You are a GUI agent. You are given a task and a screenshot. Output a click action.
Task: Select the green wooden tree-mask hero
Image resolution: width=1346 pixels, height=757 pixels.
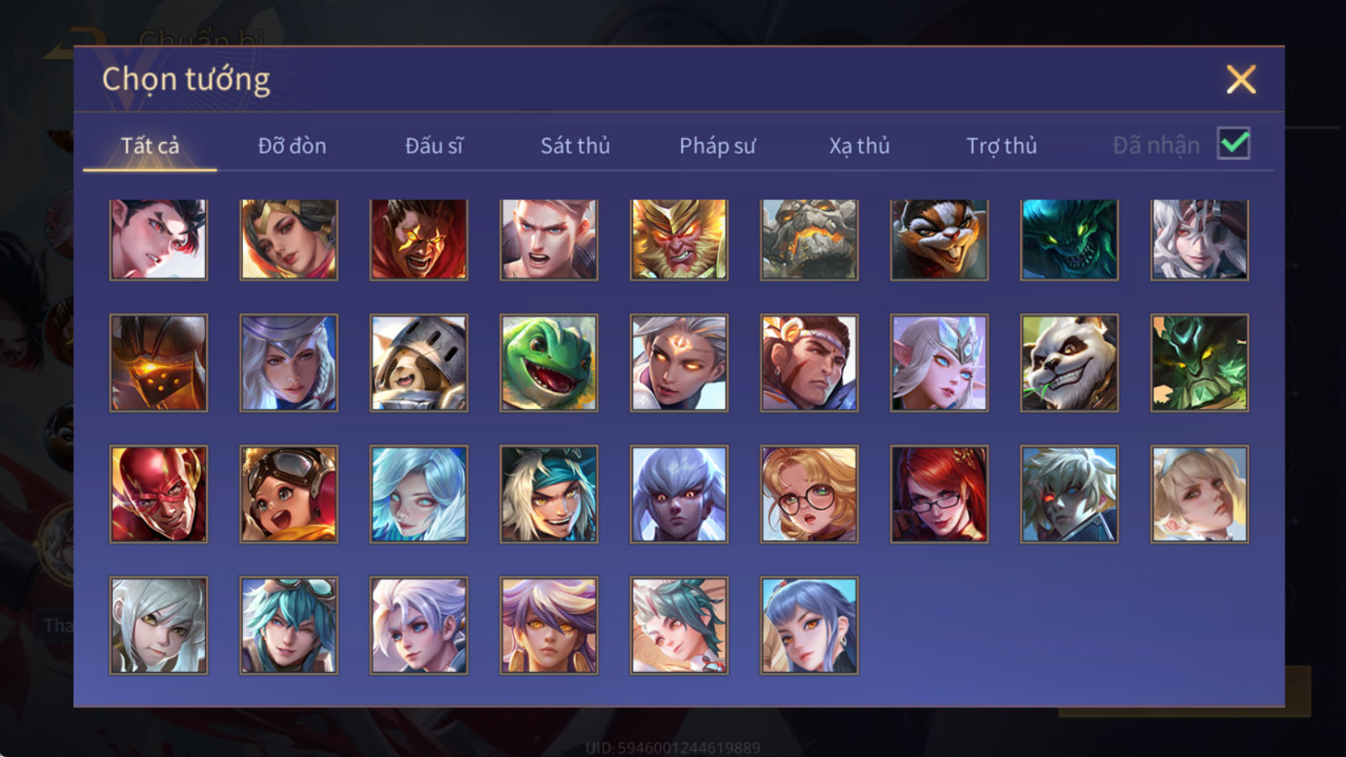point(1200,363)
